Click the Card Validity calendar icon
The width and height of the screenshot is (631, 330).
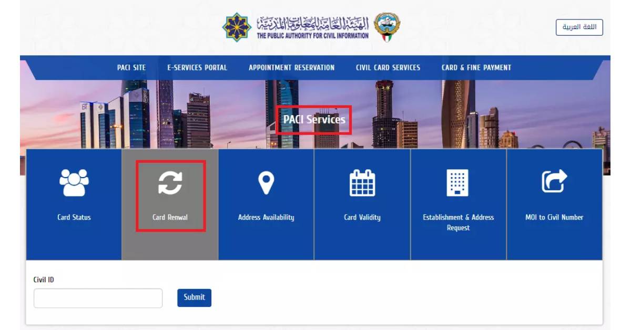[x=362, y=183]
